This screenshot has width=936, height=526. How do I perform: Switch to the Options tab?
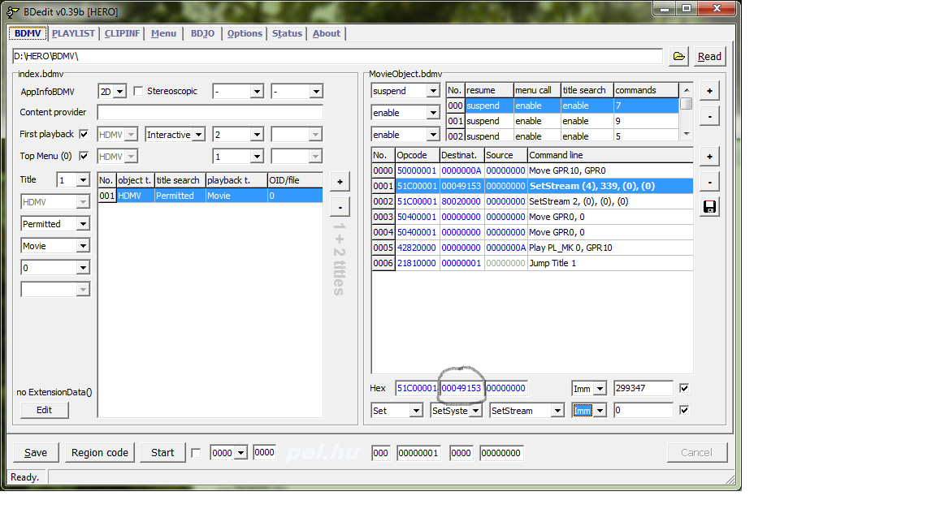(244, 33)
